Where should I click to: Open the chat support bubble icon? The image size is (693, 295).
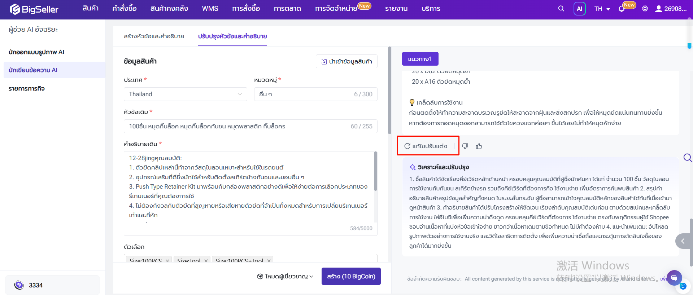coord(674,278)
